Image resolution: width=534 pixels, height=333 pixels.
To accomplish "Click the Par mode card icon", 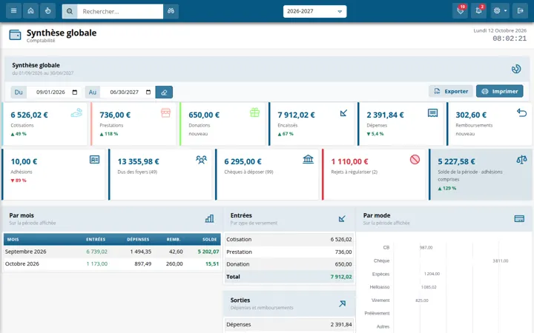I will coord(519,218).
